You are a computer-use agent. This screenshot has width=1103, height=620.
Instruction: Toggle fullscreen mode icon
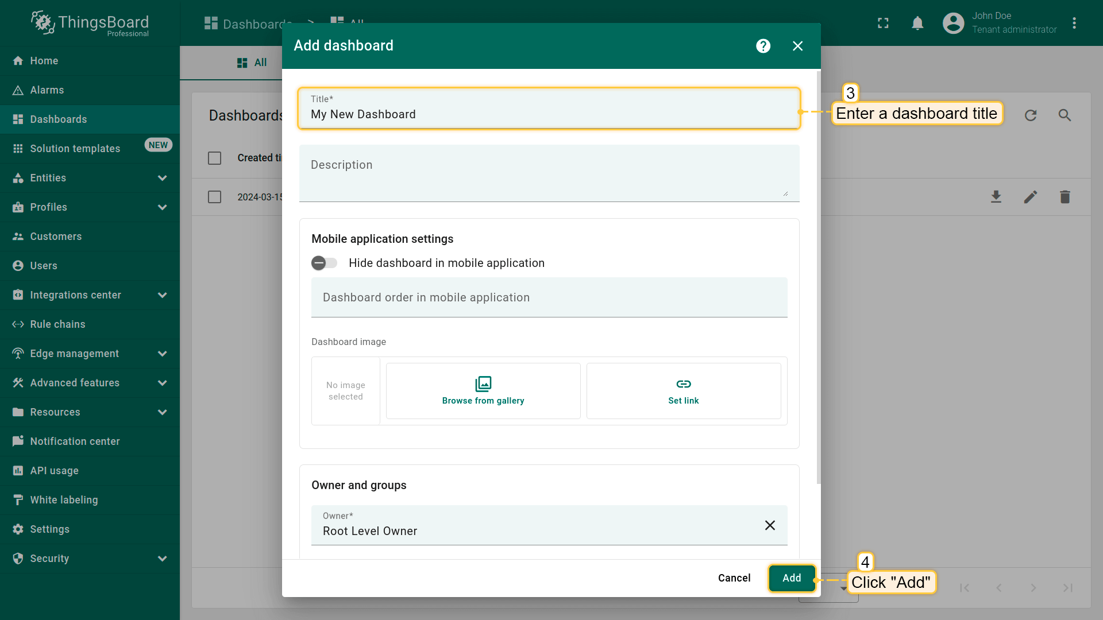pos(883,23)
